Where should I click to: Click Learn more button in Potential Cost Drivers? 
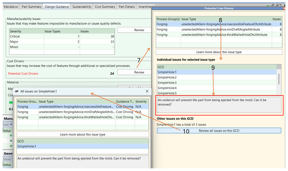point(219,52)
